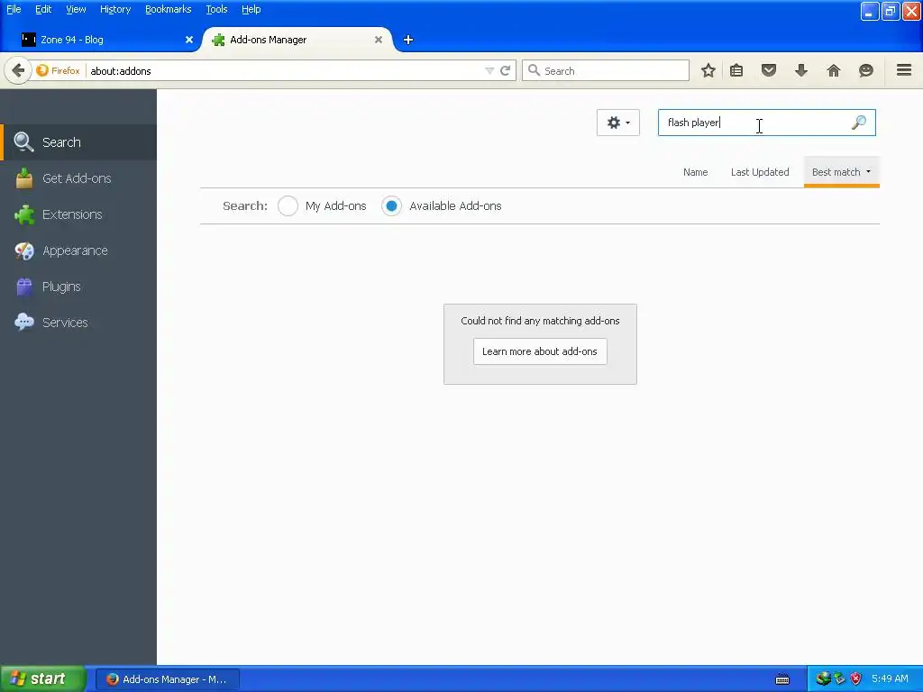Open Firefox Hello chat bubble icon
This screenshot has width=923, height=692.
(x=865, y=70)
